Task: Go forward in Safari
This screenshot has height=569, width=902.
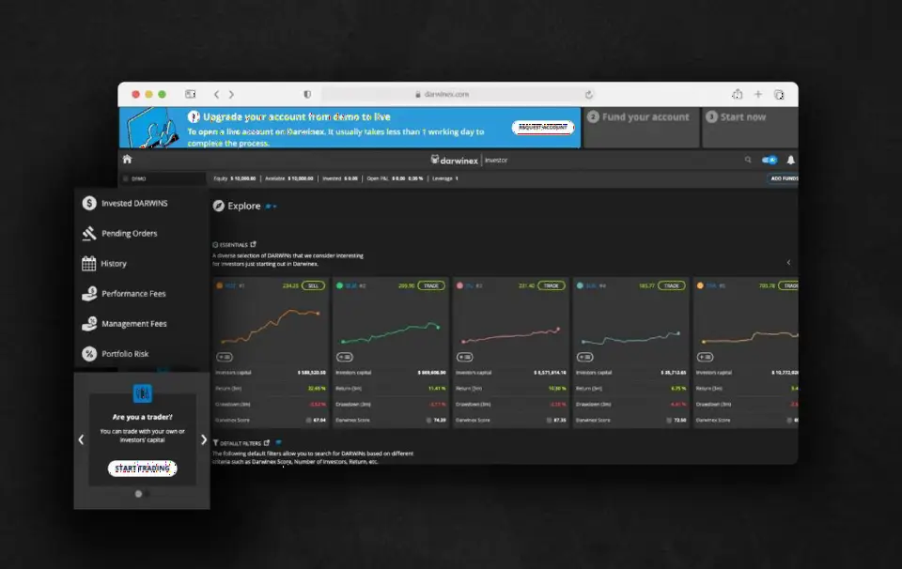Action: pyautogui.click(x=231, y=94)
